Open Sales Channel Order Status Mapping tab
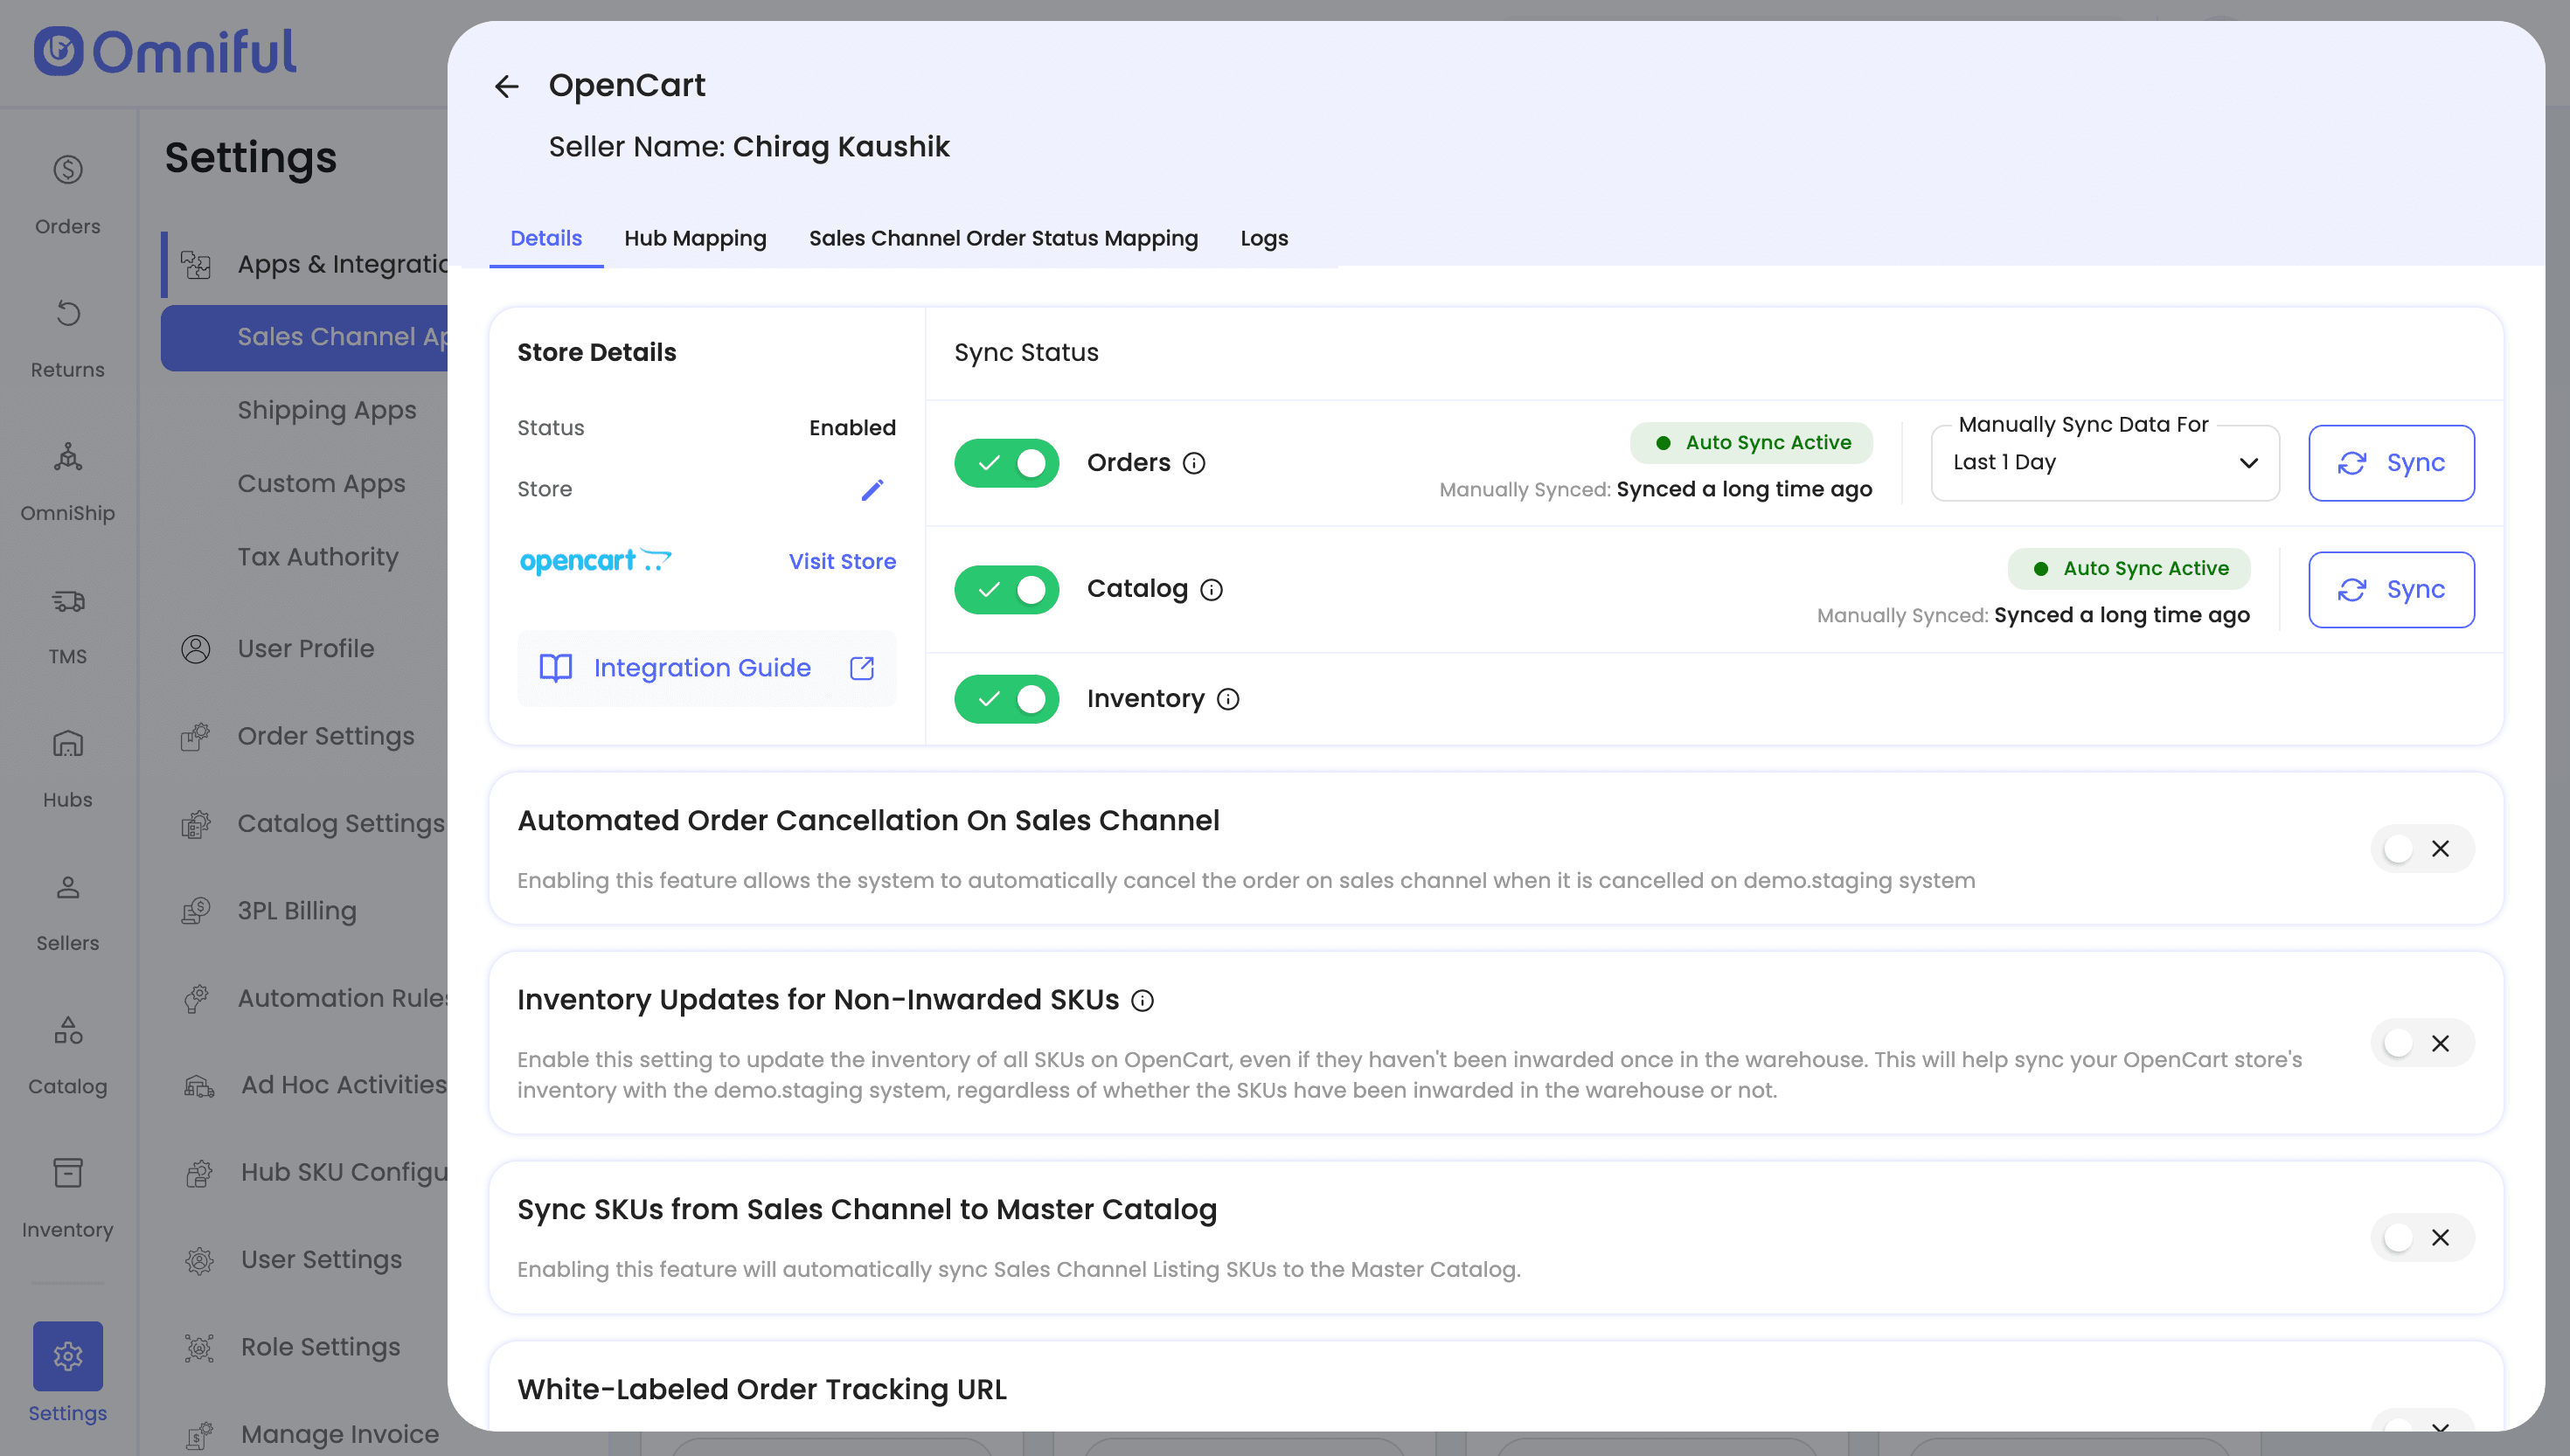Screen dimensions: 2570x1456 1003,238
